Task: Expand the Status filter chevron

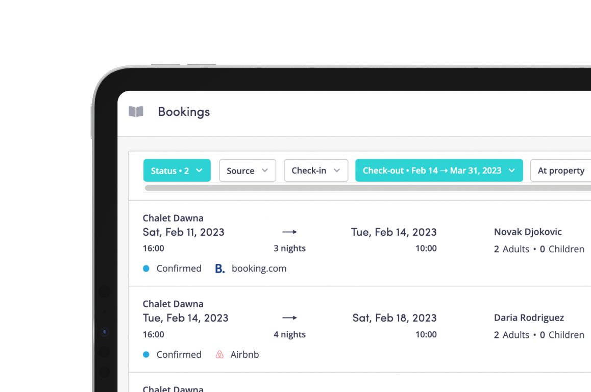Action: pos(200,170)
